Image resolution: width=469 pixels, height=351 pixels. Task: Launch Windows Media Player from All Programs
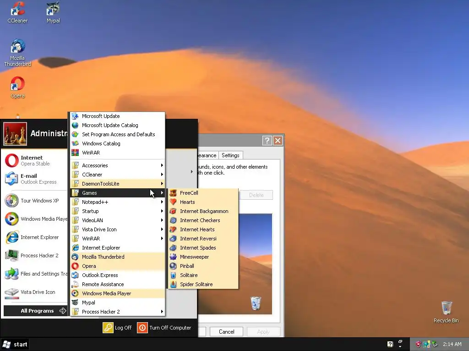(118, 294)
